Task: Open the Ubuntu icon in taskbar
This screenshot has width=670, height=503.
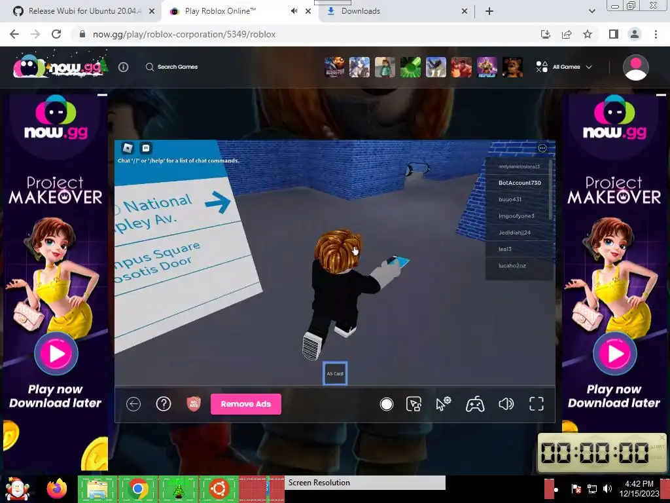Action: point(219,489)
